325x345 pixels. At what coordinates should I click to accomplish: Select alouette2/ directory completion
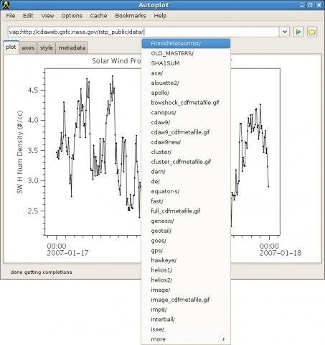[186, 83]
